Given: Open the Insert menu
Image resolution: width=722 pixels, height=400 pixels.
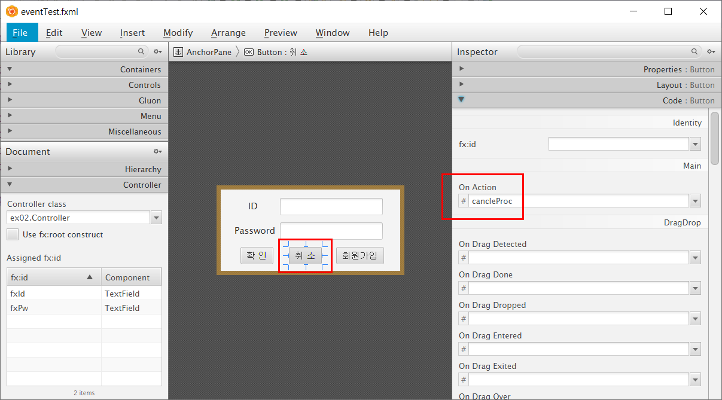Looking at the screenshot, I should click(x=132, y=32).
